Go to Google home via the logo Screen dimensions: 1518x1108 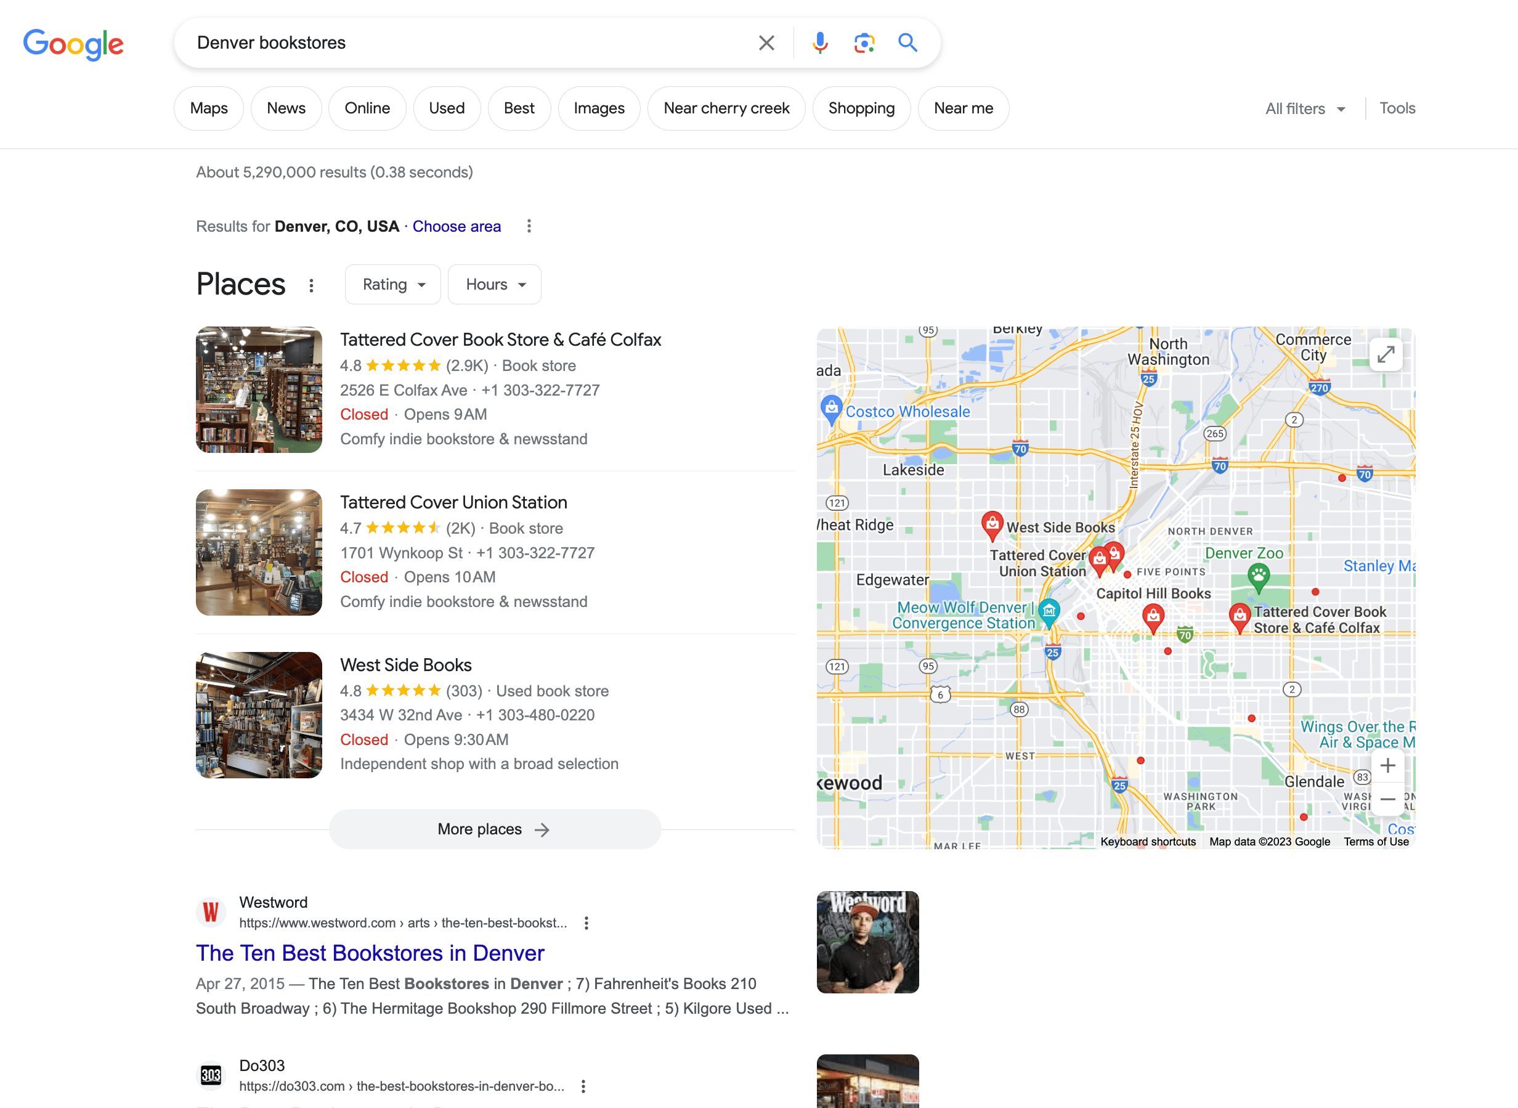click(x=73, y=44)
